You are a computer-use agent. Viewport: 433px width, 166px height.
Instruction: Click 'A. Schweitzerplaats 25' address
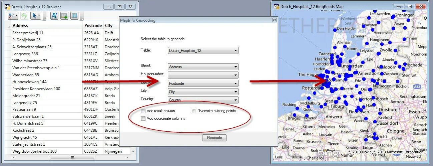[47, 47]
